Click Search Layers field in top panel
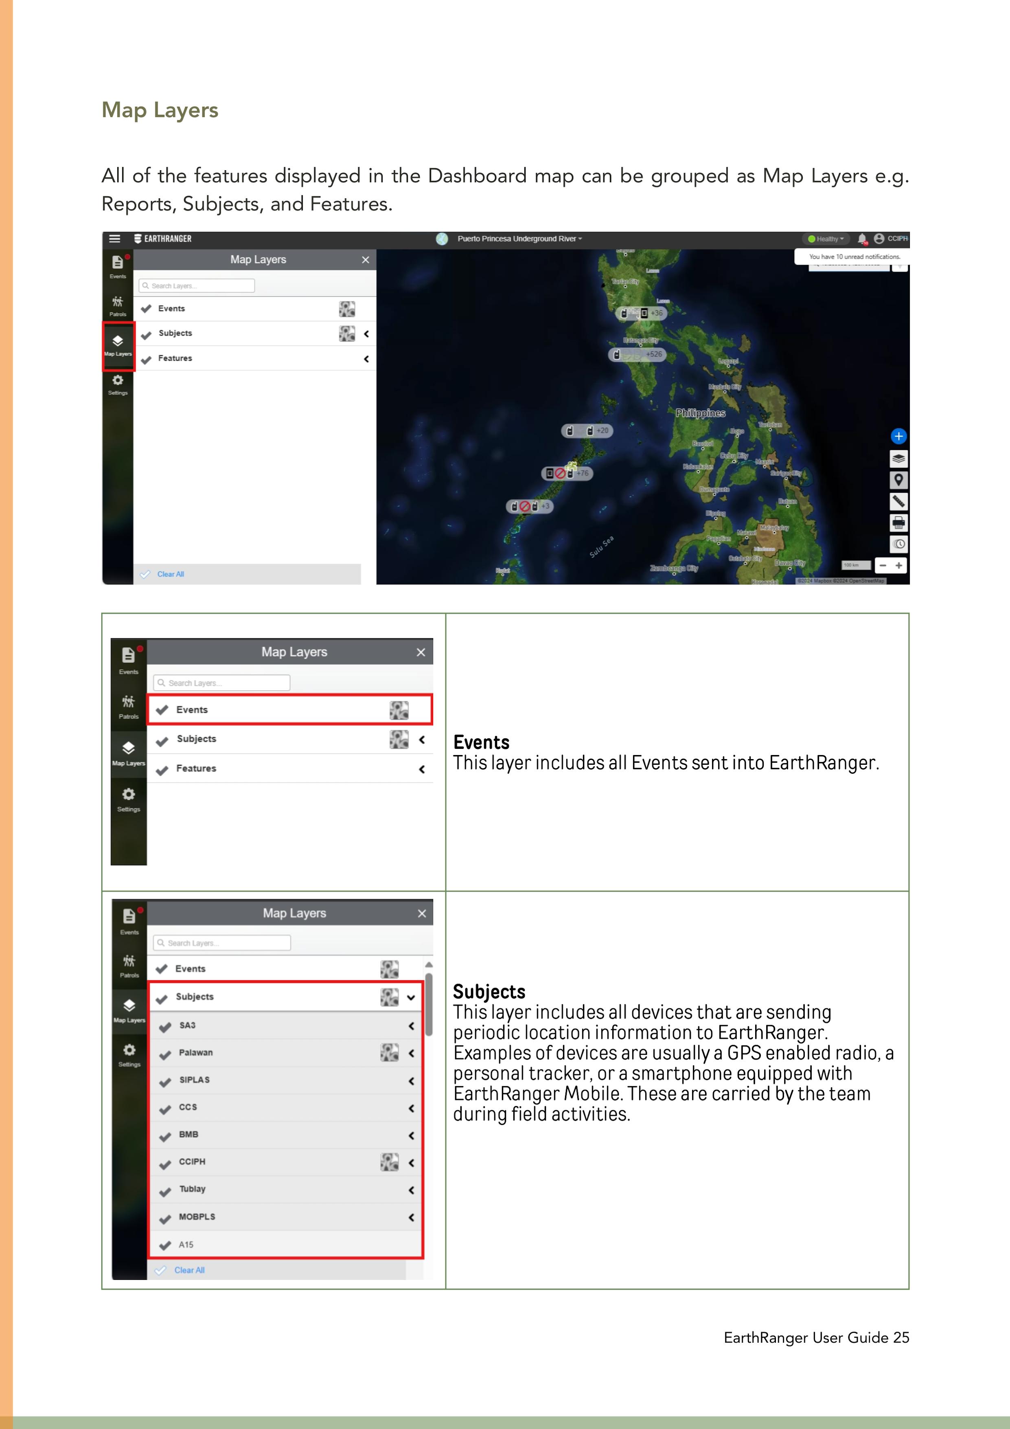The width and height of the screenshot is (1010, 1429). [x=197, y=285]
